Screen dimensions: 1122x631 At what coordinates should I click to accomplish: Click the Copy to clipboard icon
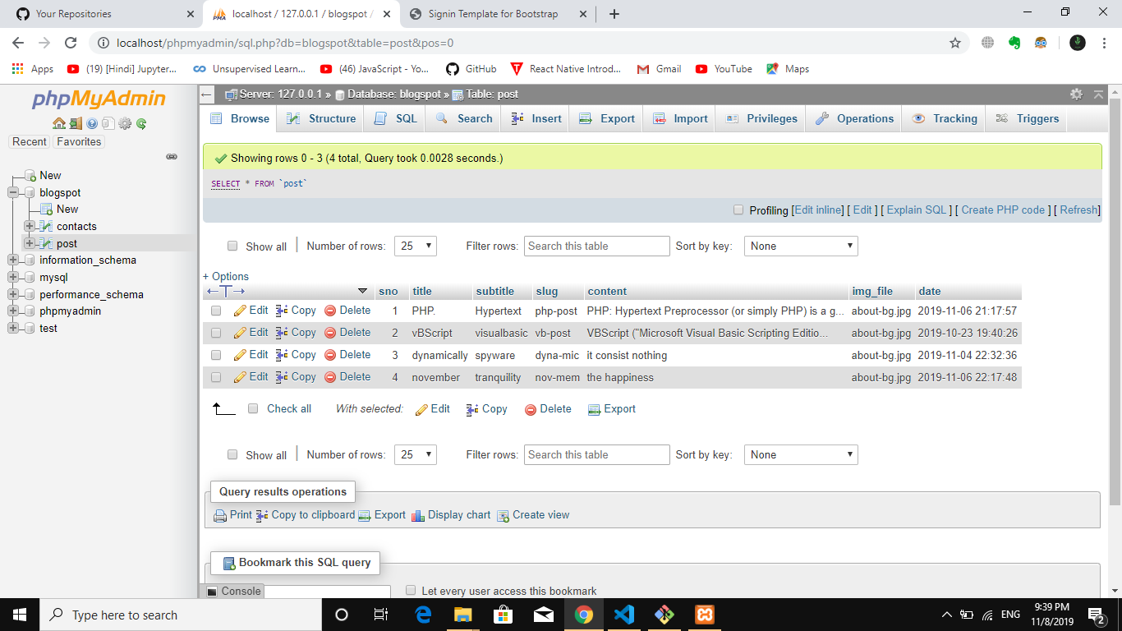click(x=262, y=515)
